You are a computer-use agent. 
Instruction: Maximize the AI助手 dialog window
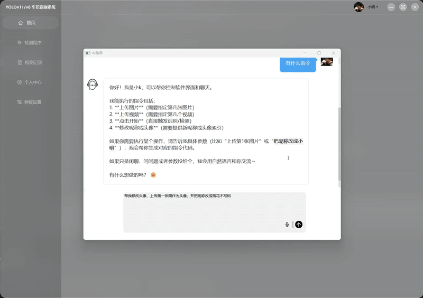pyautogui.click(x=319, y=53)
